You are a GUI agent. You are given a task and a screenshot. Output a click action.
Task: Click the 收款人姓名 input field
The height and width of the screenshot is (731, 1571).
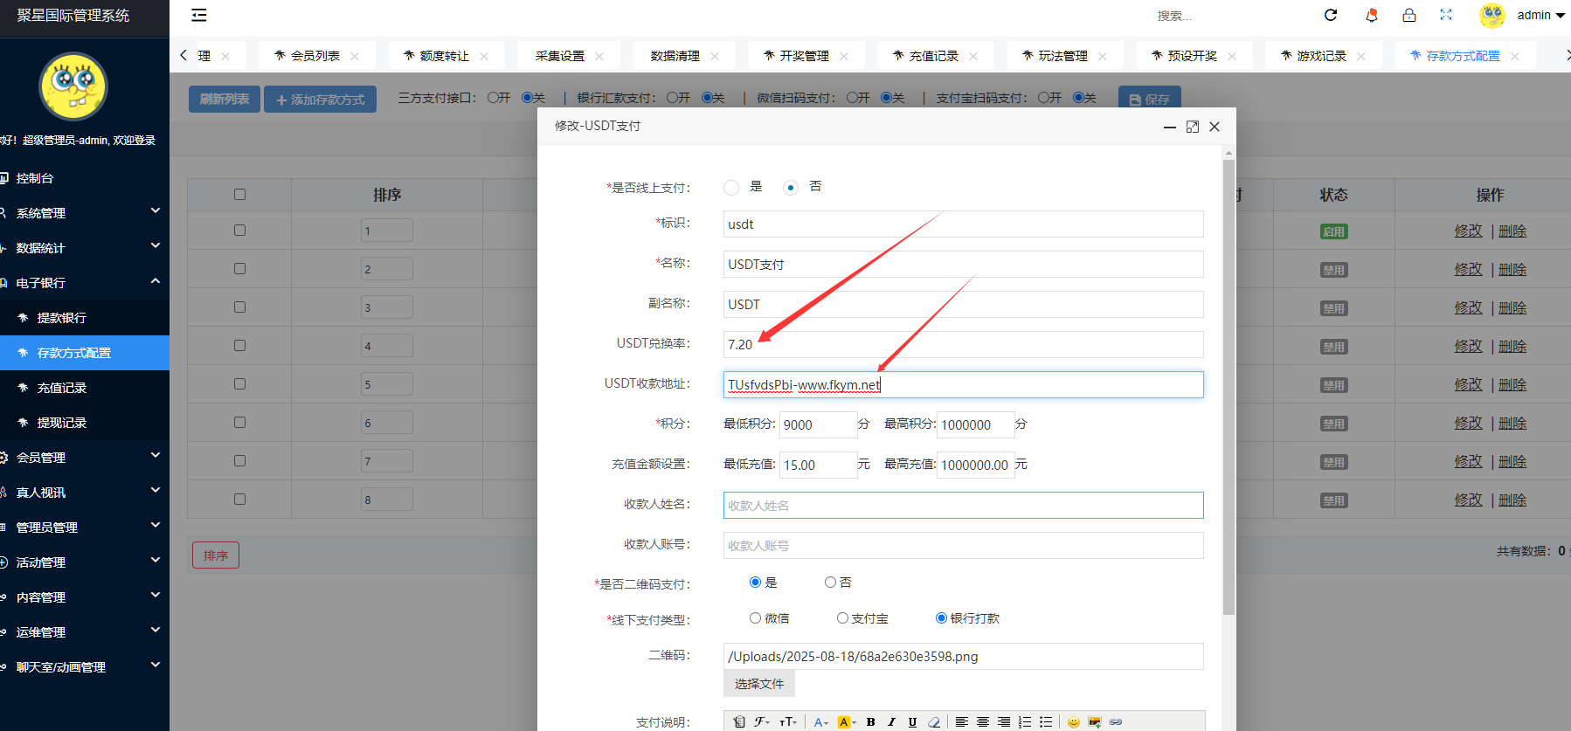pos(963,505)
